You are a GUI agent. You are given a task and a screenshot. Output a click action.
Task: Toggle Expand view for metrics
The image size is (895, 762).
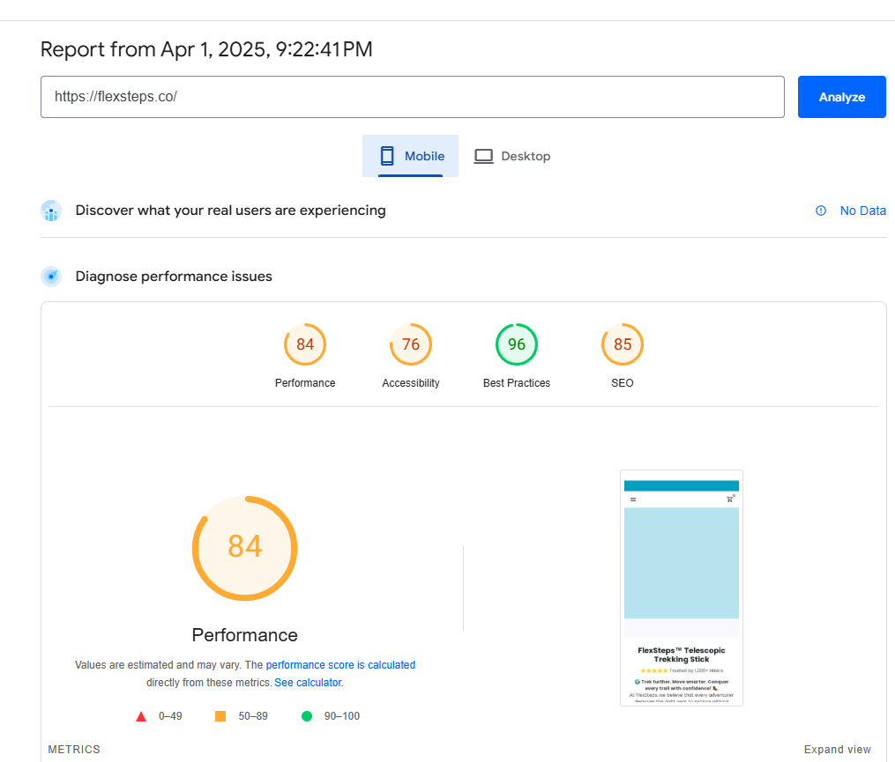pyautogui.click(x=837, y=750)
